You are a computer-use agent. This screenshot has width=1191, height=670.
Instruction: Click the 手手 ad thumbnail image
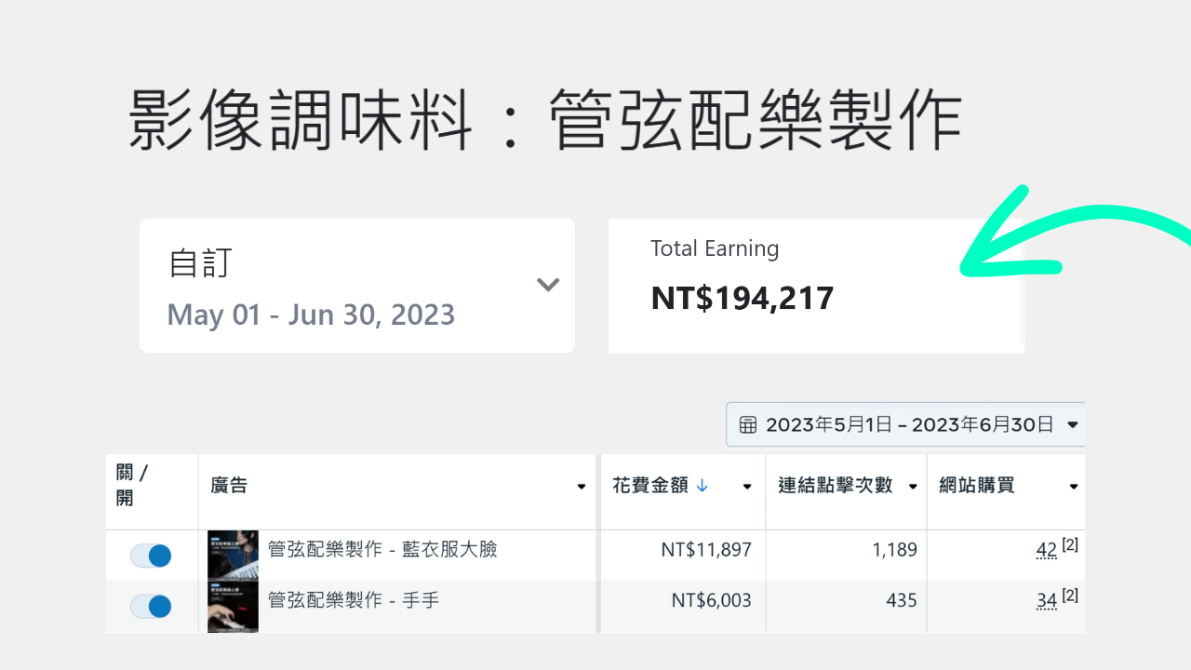click(x=233, y=607)
